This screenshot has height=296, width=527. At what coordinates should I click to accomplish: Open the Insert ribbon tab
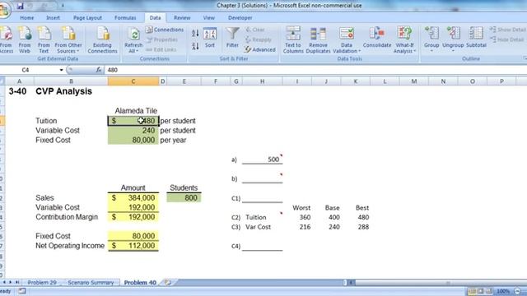[53, 18]
